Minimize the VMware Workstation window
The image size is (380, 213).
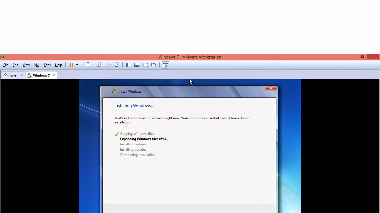click(356, 57)
